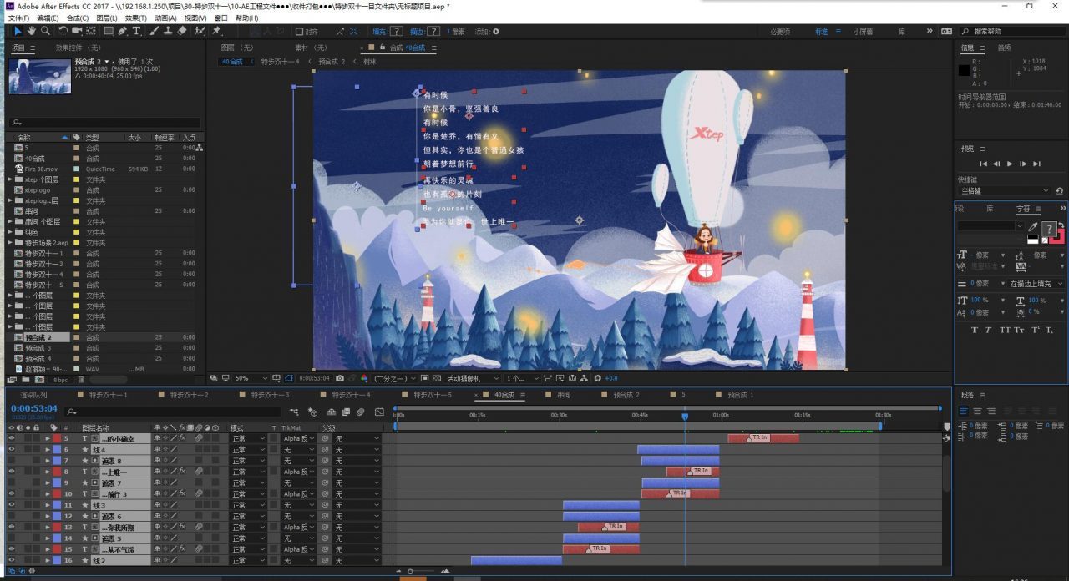Select the Puppet Pin tool
The height and width of the screenshot is (581, 1069).
click(x=217, y=31)
